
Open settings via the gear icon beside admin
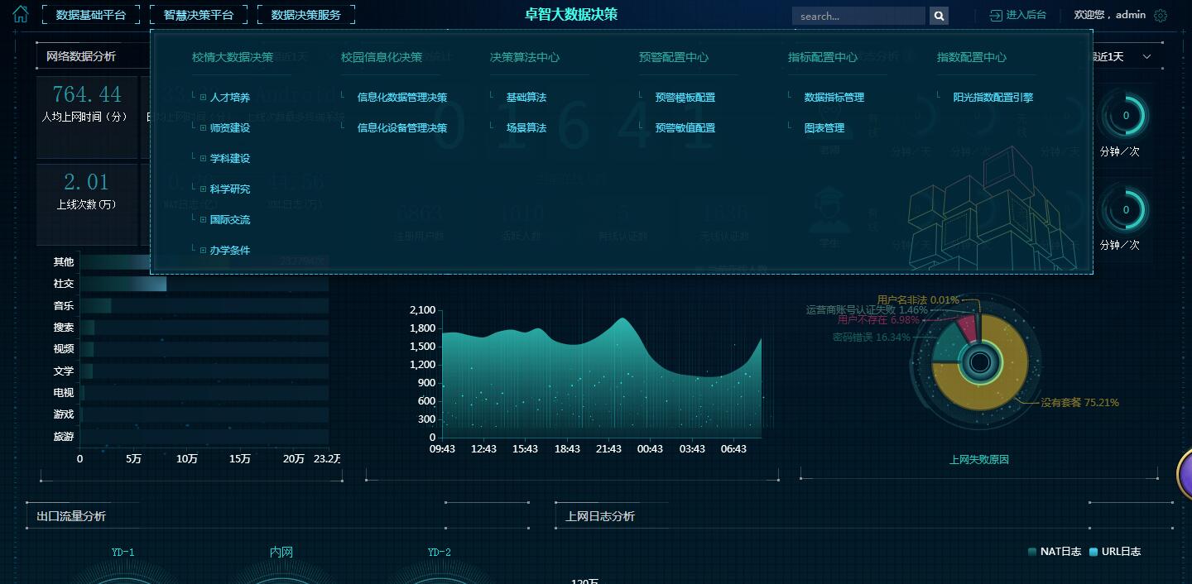point(1161,16)
